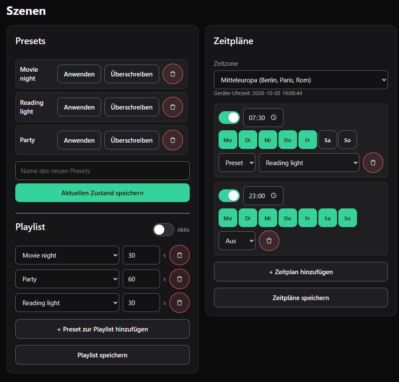Overwrite the Movie night preset

pos(132,74)
